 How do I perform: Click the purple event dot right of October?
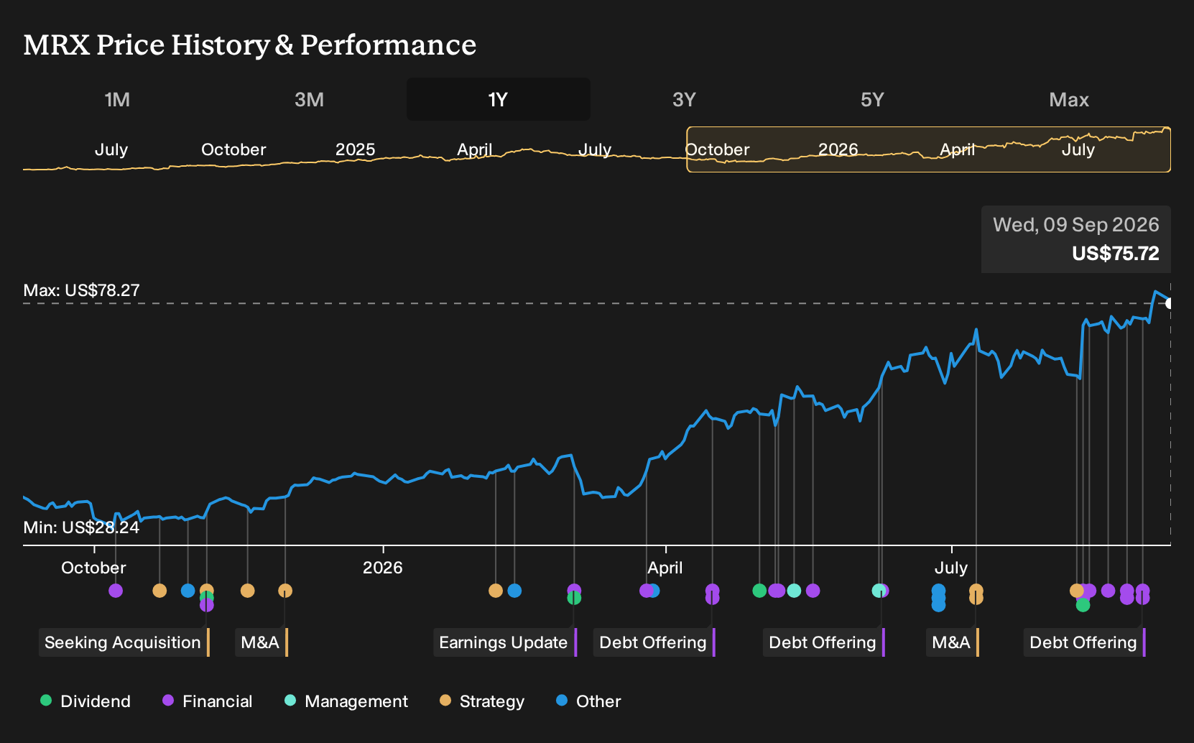tap(116, 591)
